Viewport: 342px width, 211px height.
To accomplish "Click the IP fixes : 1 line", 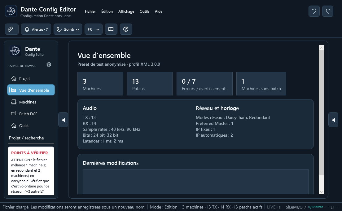I will click(205, 129).
